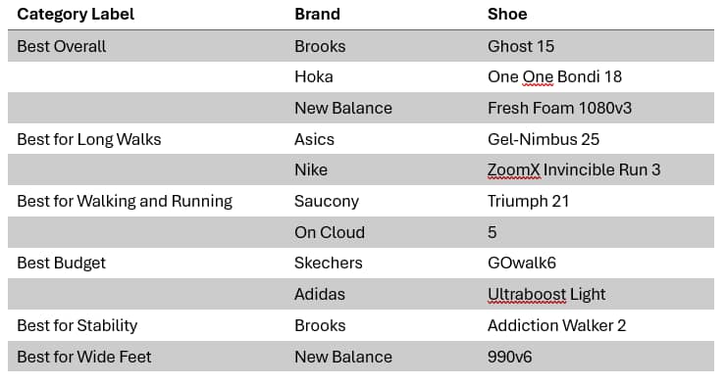Click the Skechers brand cell
This screenshot has width=726, height=385.
(x=329, y=263)
